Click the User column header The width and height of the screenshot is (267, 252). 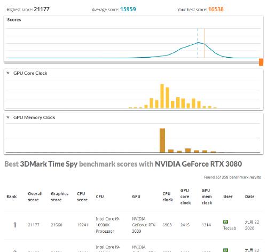pos(228,196)
